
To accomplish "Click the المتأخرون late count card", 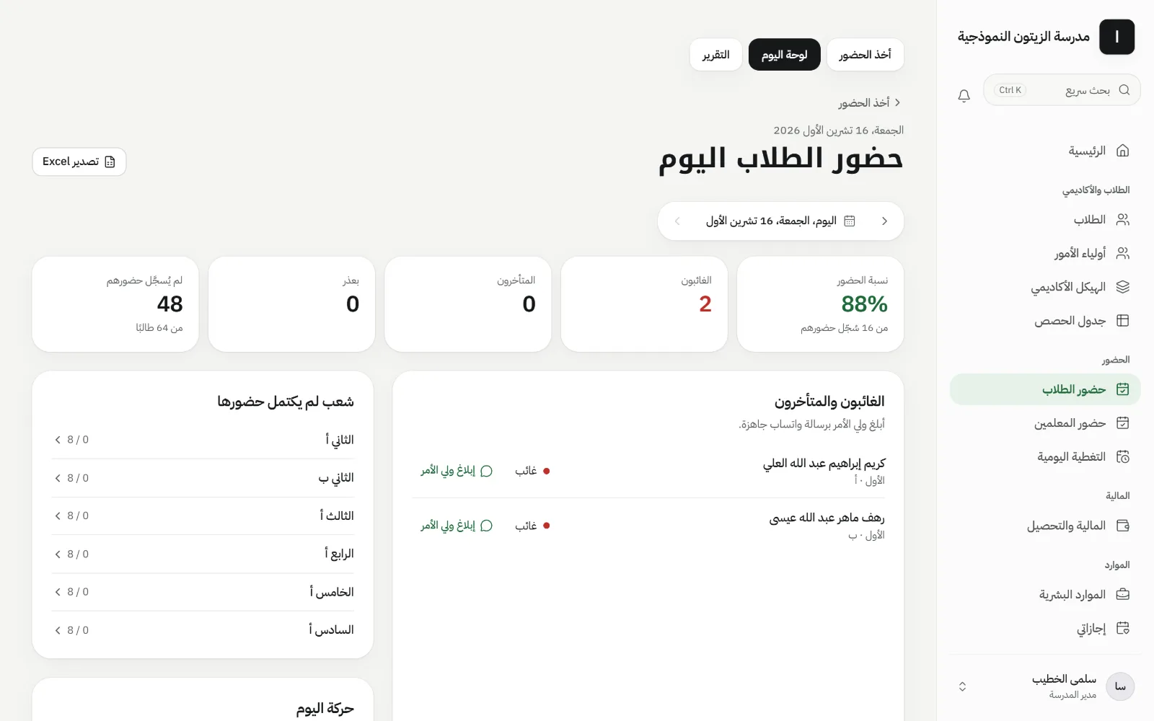I will 468,304.
